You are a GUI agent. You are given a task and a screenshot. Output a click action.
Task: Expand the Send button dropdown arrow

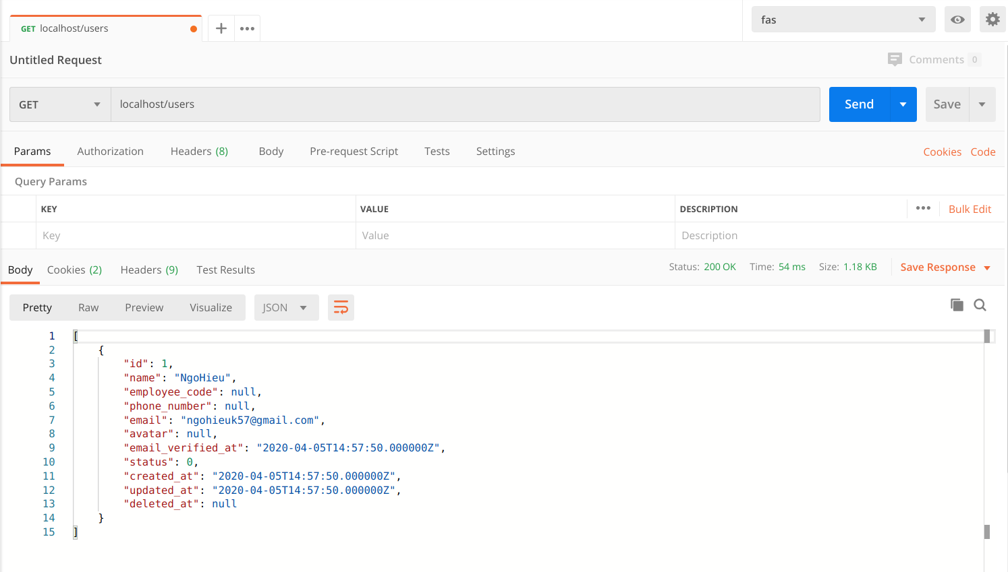point(903,104)
